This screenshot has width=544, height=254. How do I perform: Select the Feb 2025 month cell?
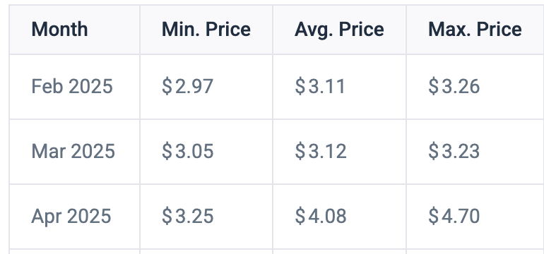point(74,87)
